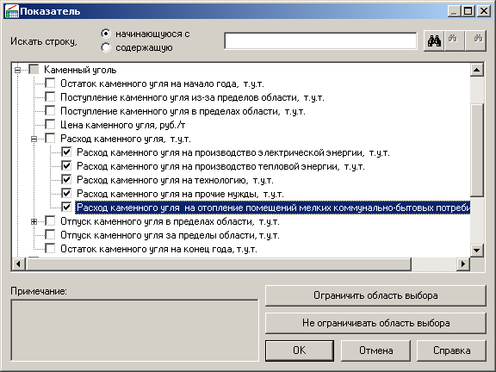Check 'Остаток каменного угля на конец года'
The image size is (496, 372).
(x=50, y=249)
